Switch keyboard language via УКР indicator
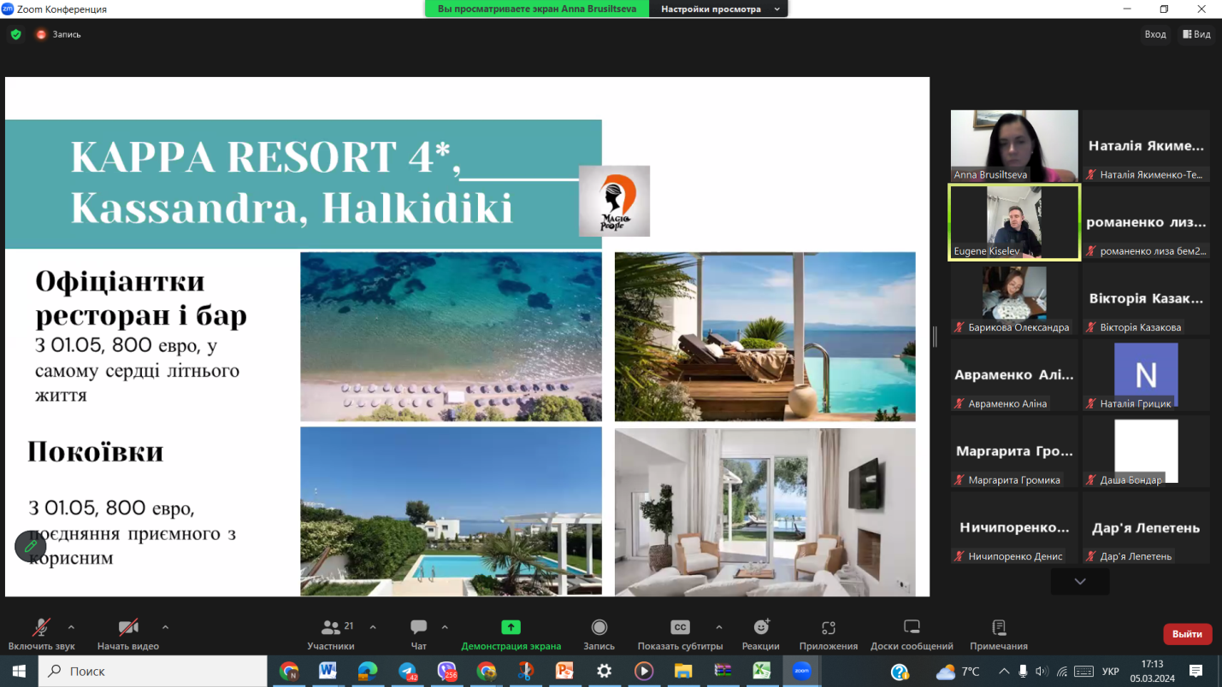This screenshot has width=1222, height=687. (1111, 671)
